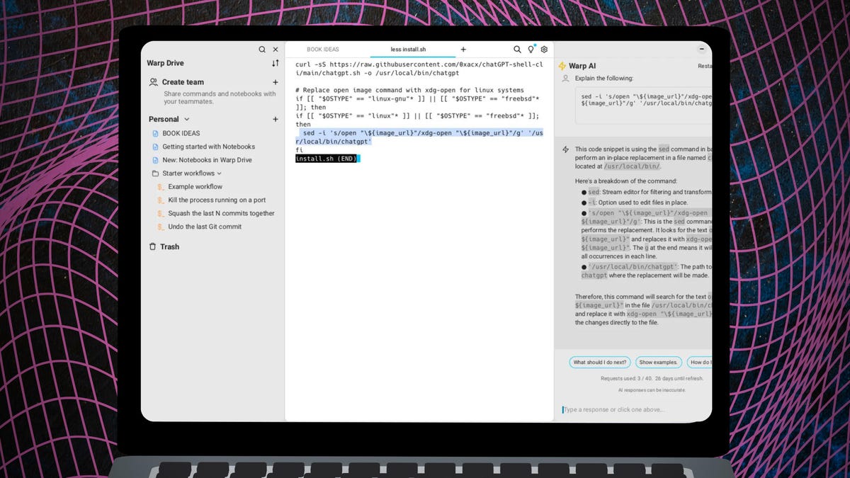
Task: Select Undo the last Git commit workflow
Action: coord(205,227)
